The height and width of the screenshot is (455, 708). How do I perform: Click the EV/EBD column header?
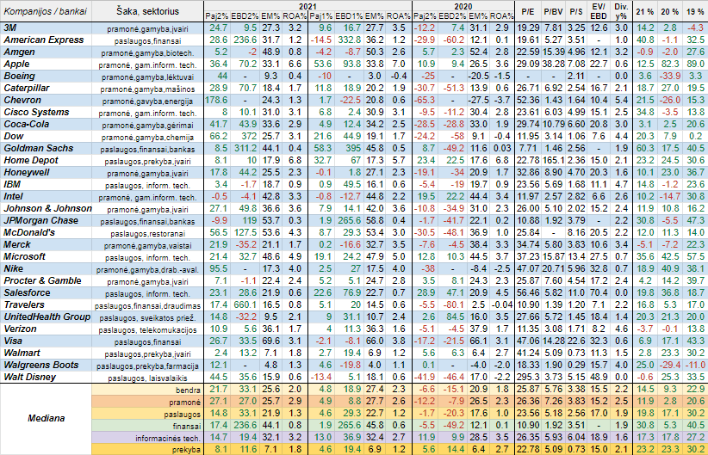pyautogui.click(x=599, y=11)
